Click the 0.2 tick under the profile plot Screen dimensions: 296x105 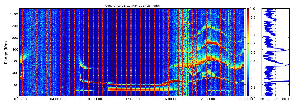pyautogui.click(x=267, y=99)
